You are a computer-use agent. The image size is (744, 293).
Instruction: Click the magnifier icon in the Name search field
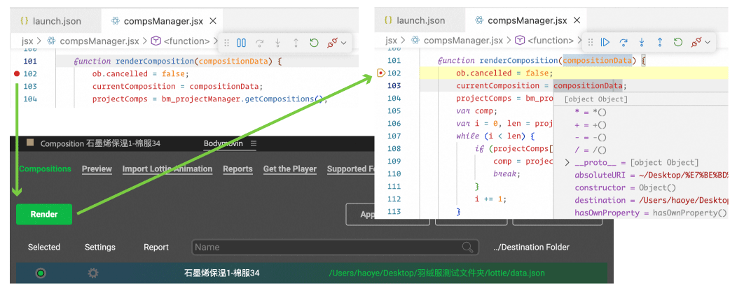point(467,247)
